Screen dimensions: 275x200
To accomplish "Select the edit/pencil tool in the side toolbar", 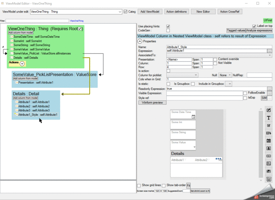I will 269,110.
